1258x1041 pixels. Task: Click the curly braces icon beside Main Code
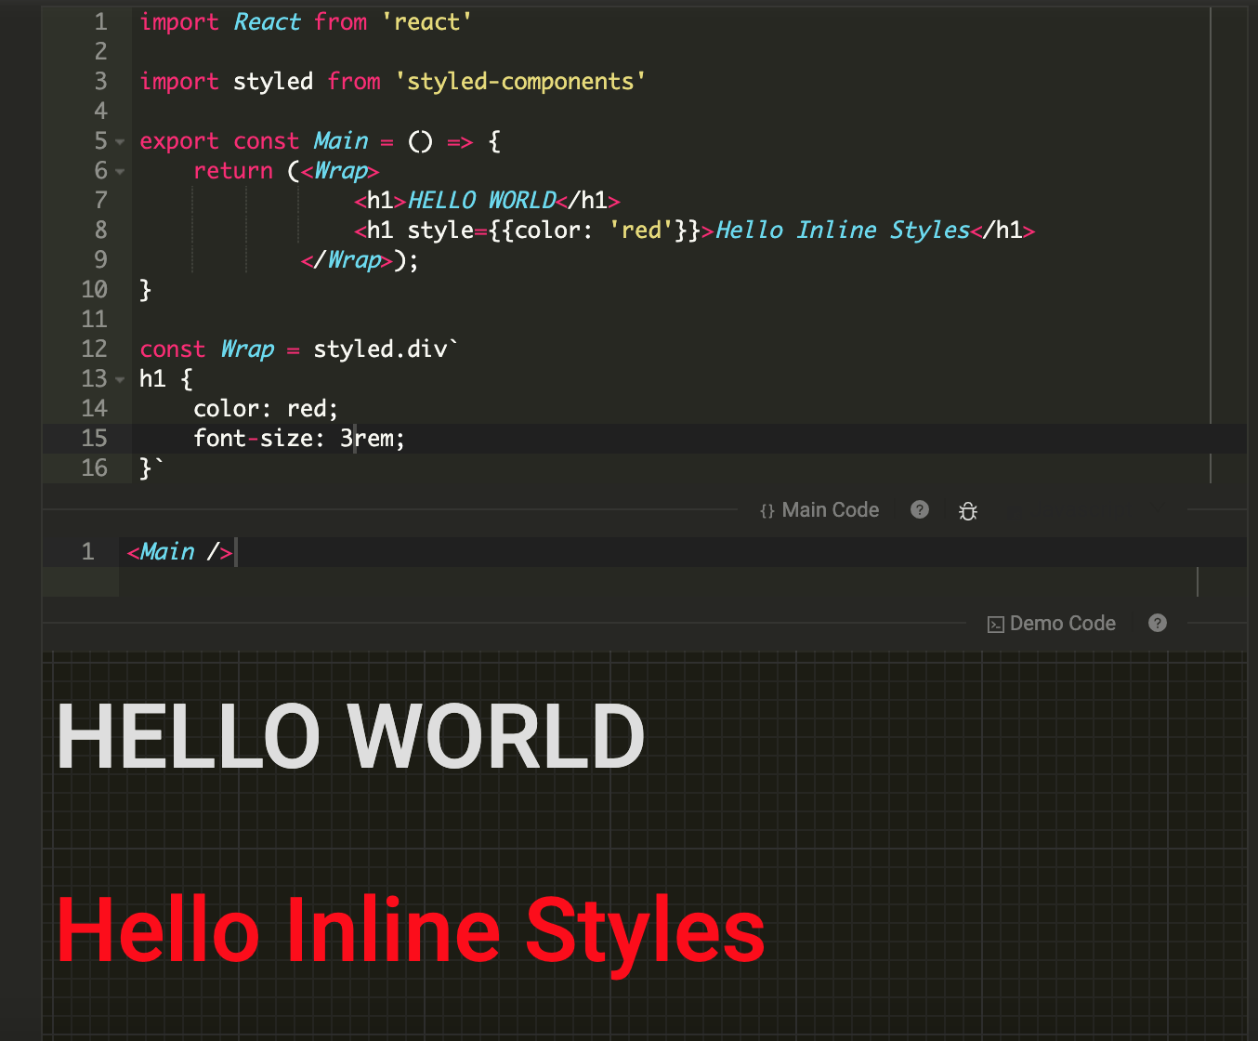click(767, 509)
